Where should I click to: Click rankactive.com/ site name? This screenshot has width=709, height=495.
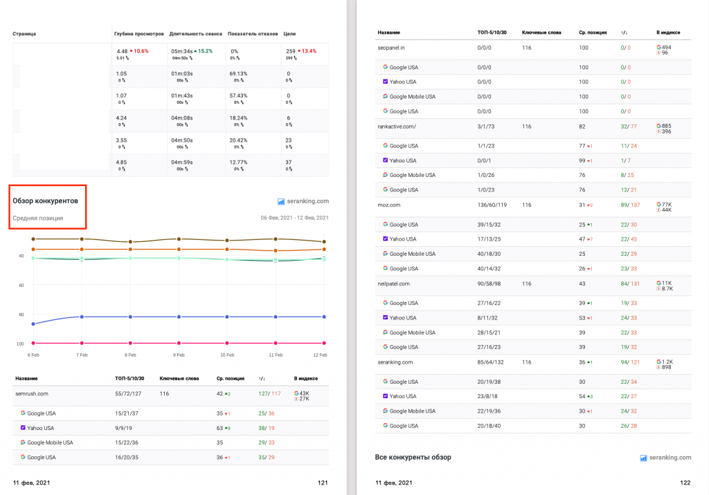[397, 127]
